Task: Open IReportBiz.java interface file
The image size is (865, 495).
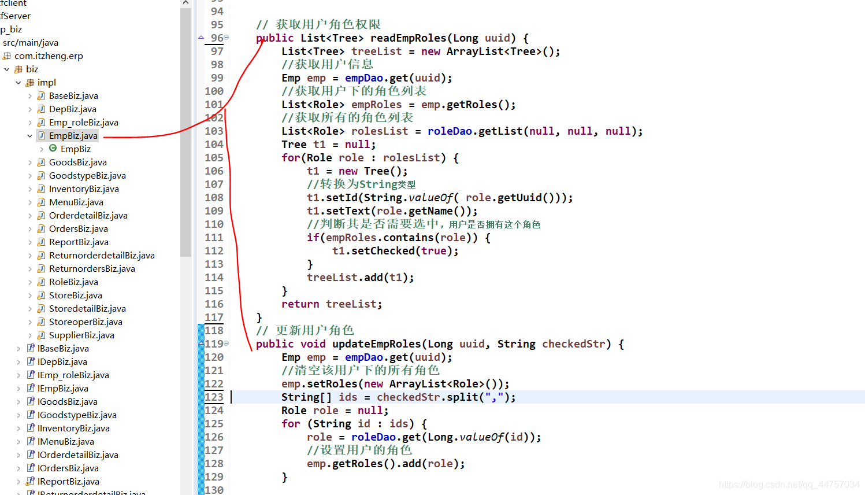Action: click(x=68, y=482)
